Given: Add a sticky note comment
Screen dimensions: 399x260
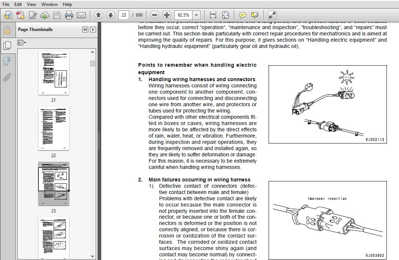Looking at the screenshot, I should [242, 15].
